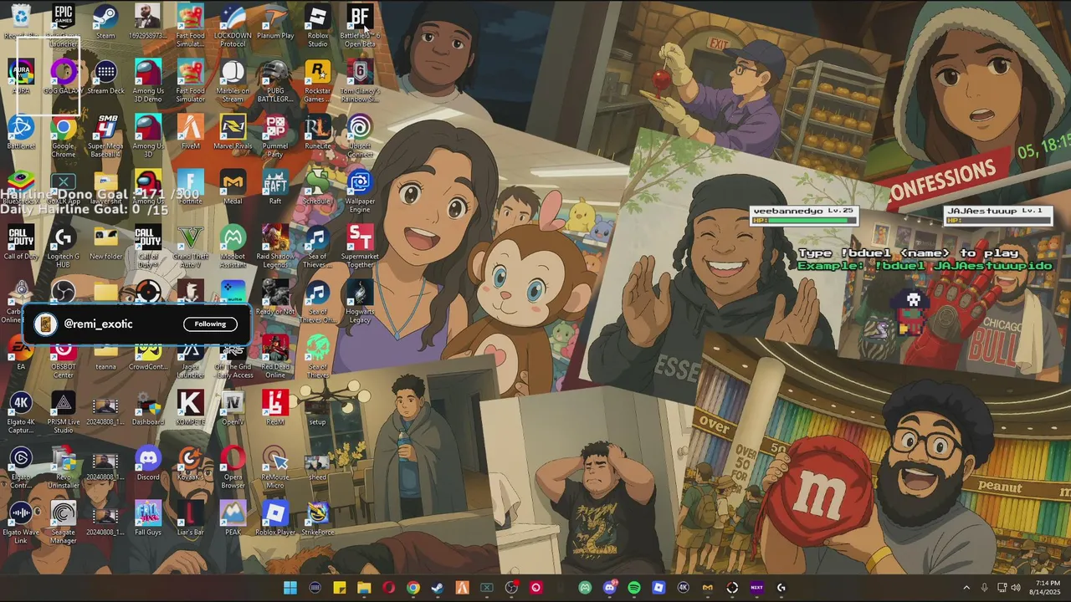Launch Plarium Play from the desktop
Image resolution: width=1071 pixels, height=602 pixels.
pos(275,22)
